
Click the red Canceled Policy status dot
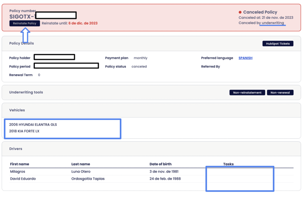click(x=240, y=12)
